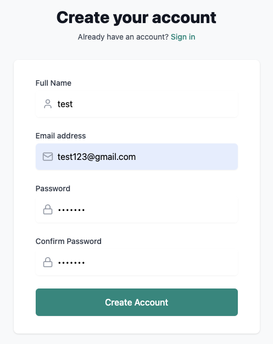Viewport: 273px width, 344px height.
Task: Select the Confirm Password label
Action: pos(69,241)
